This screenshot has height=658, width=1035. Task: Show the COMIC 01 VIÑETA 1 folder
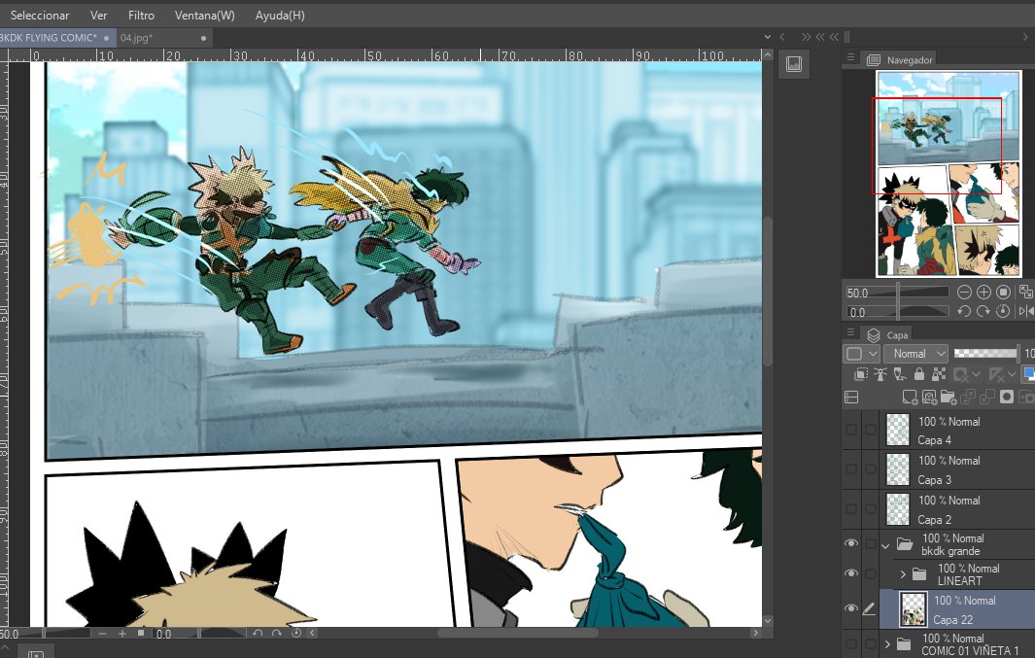point(851,643)
